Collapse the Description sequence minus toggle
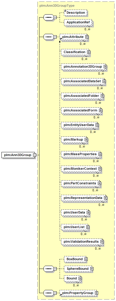 coord(55,17)
